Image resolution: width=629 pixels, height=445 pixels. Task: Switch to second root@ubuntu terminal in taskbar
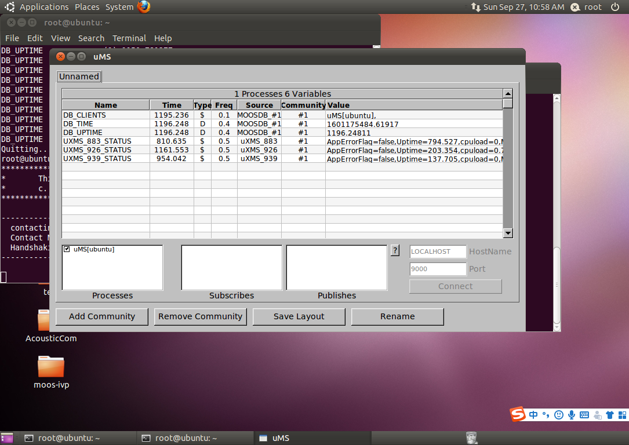(x=196, y=438)
